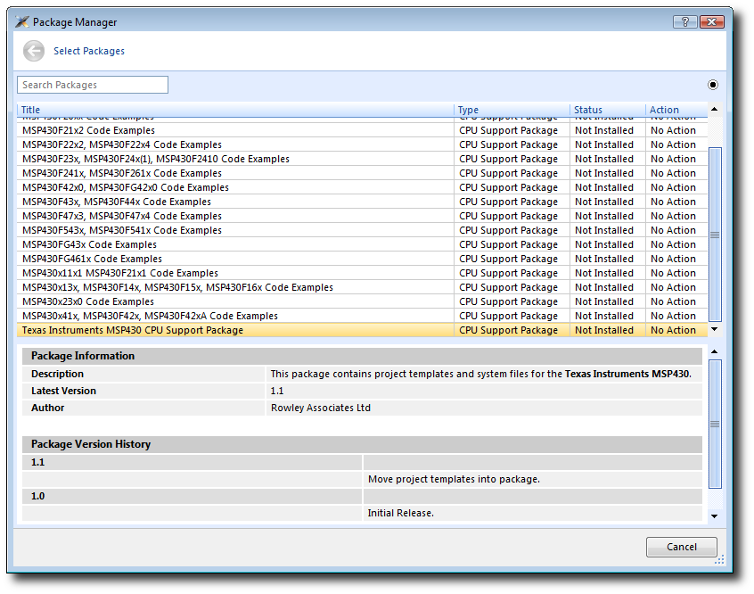
Task: Click the Search Packages input field
Action: point(93,85)
